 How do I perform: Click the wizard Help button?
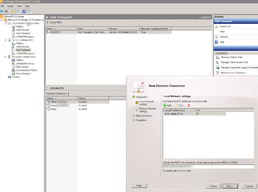click(139, 186)
